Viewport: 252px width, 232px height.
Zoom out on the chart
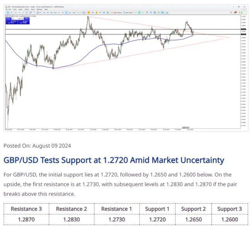pyautogui.click(x=151, y=12)
